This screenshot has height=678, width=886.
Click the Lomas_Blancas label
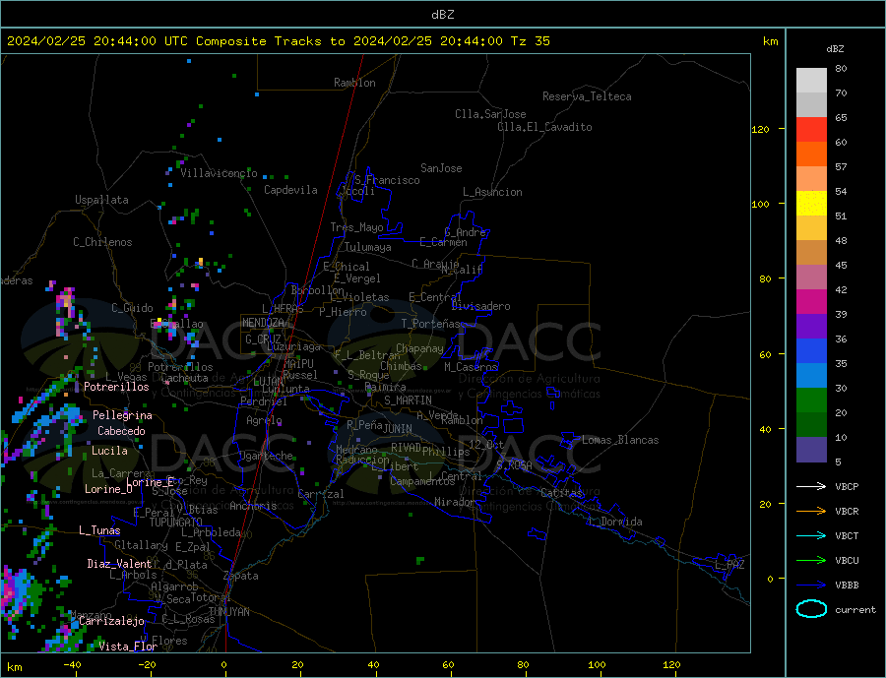tap(620, 440)
